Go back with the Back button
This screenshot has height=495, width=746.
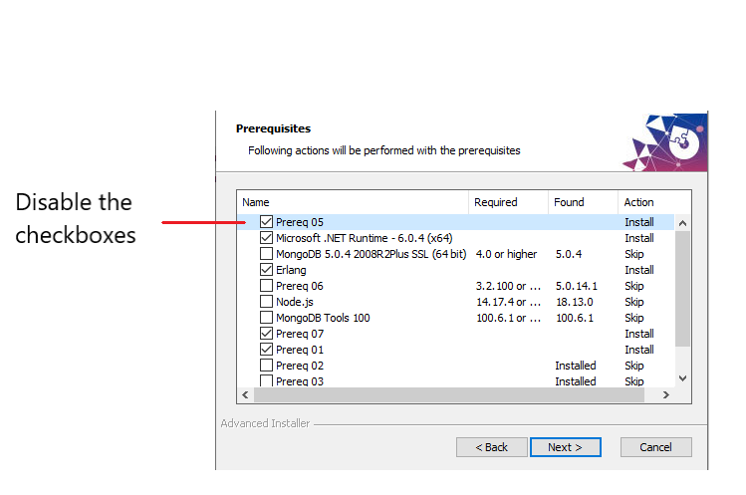(x=492, y=447)
